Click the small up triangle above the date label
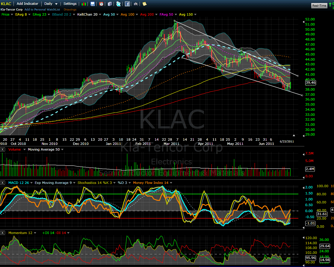 (x=294, y=135)
